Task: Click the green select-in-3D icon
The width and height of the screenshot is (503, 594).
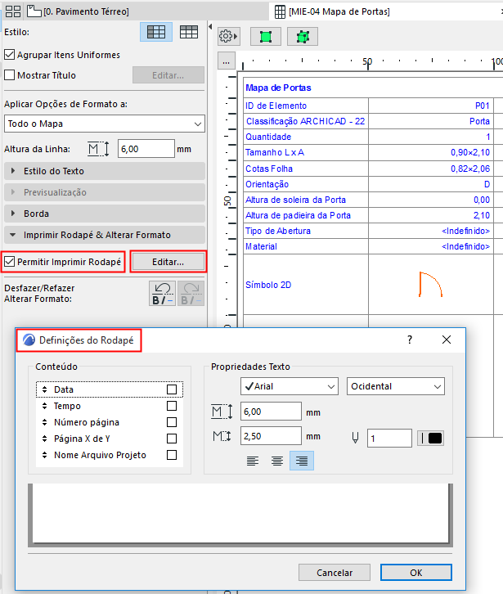Action: pos(303,37)
